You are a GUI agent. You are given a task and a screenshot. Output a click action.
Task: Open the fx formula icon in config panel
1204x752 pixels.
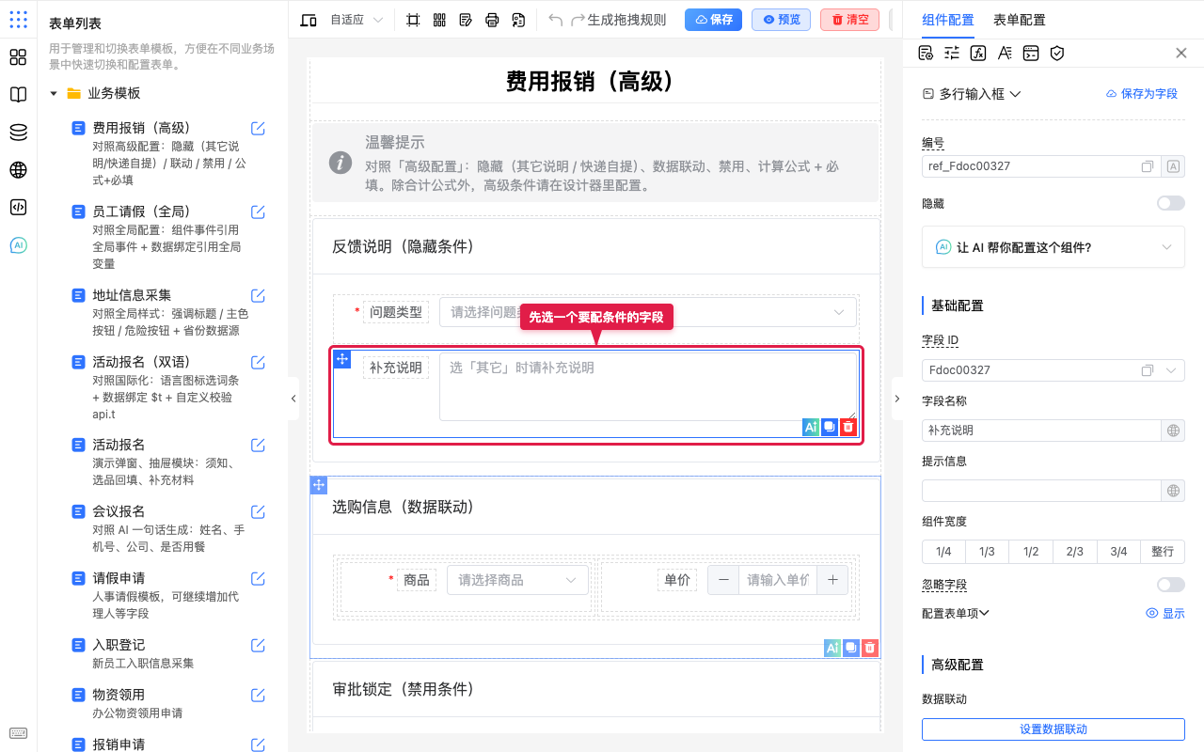click(x=978, y=54)
